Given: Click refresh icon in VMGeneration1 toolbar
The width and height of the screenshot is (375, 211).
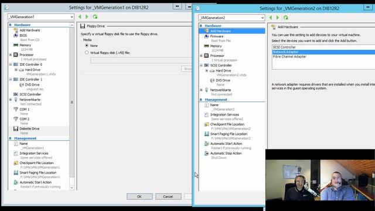Looking at the screenshot, I should 95,17.
